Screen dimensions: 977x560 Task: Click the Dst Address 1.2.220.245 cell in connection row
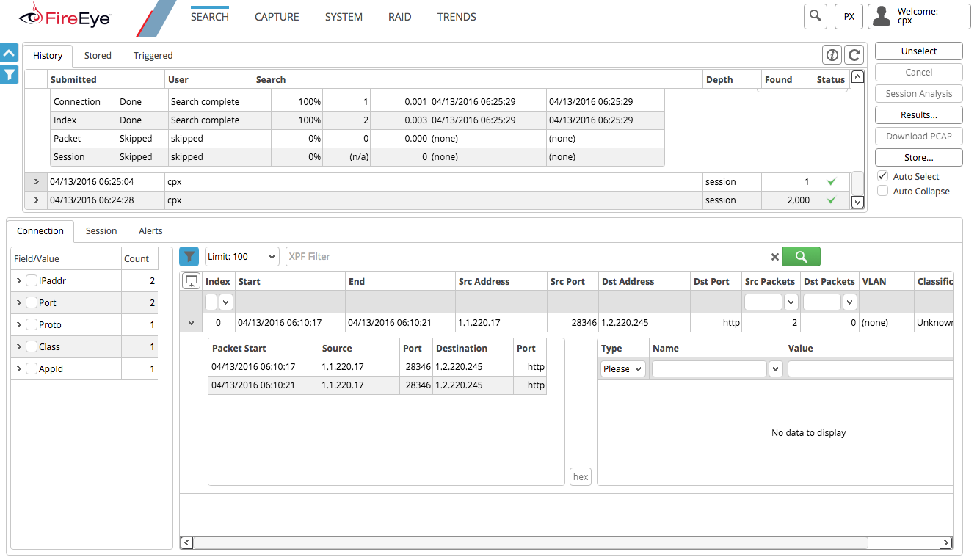tap(644, 322)
